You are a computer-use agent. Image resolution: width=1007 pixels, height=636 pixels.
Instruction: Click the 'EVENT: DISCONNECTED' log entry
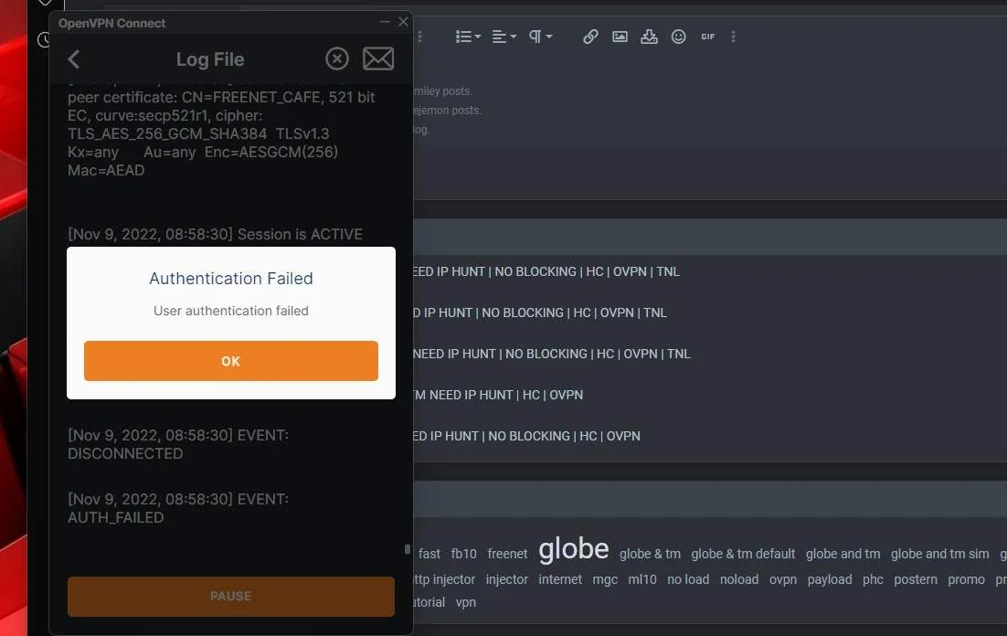click(x=178, y=444)
